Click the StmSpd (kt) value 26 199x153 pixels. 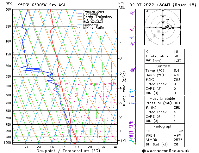176,144
